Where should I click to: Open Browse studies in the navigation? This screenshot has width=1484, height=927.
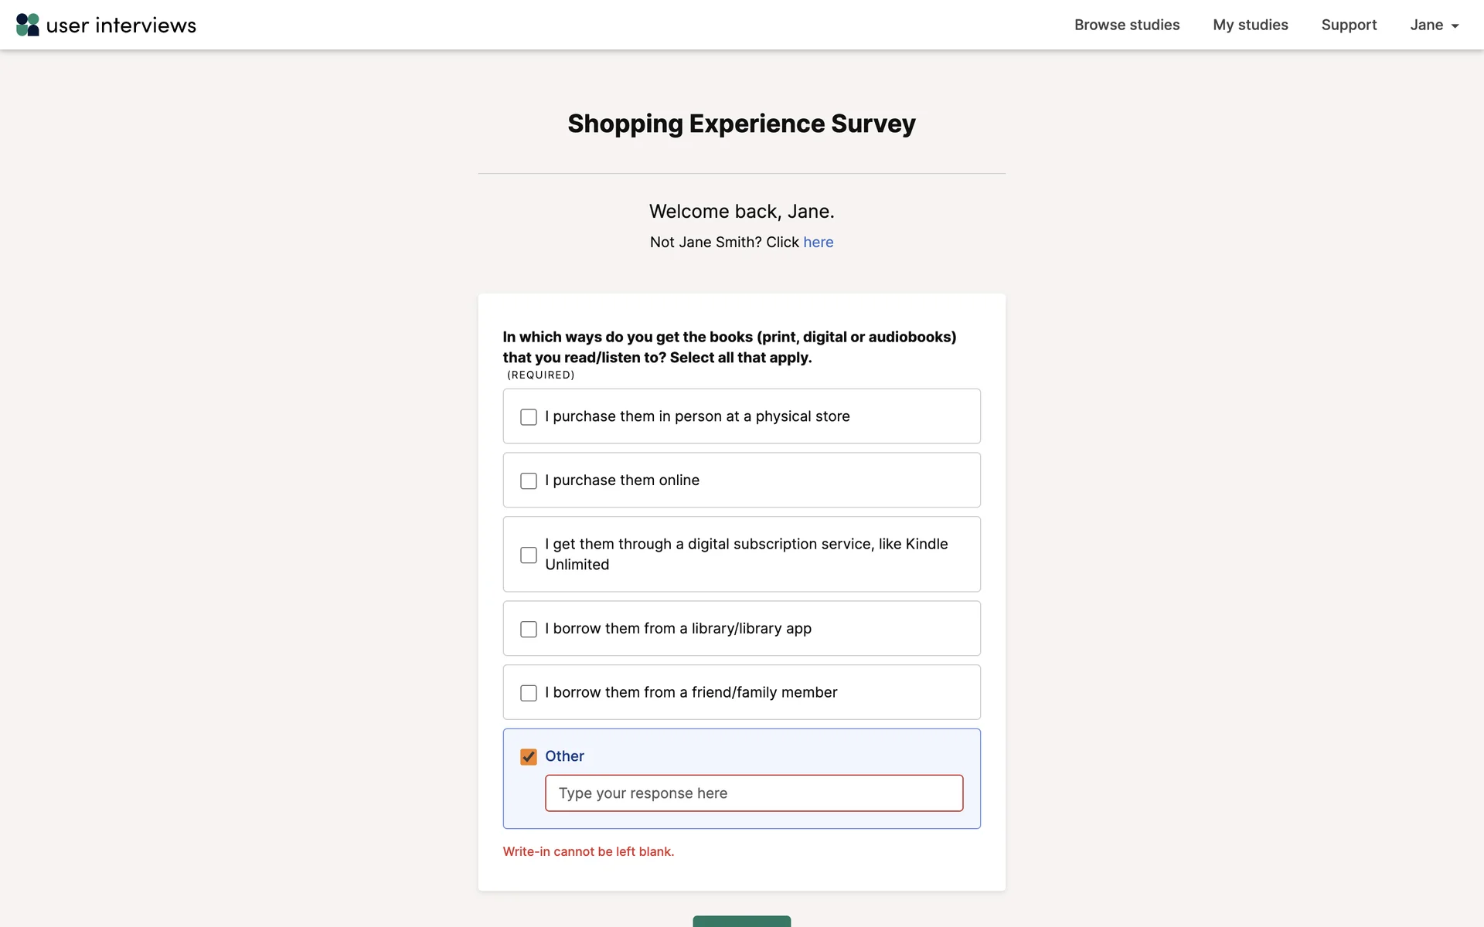(x=1126, y=25)
